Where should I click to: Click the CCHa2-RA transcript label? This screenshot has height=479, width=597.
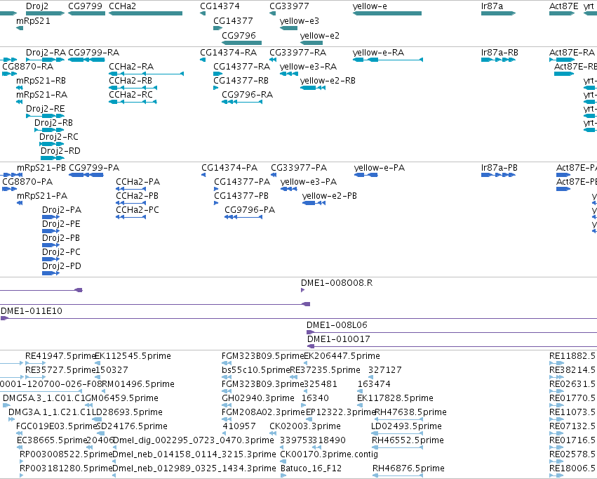coord(131,66)
